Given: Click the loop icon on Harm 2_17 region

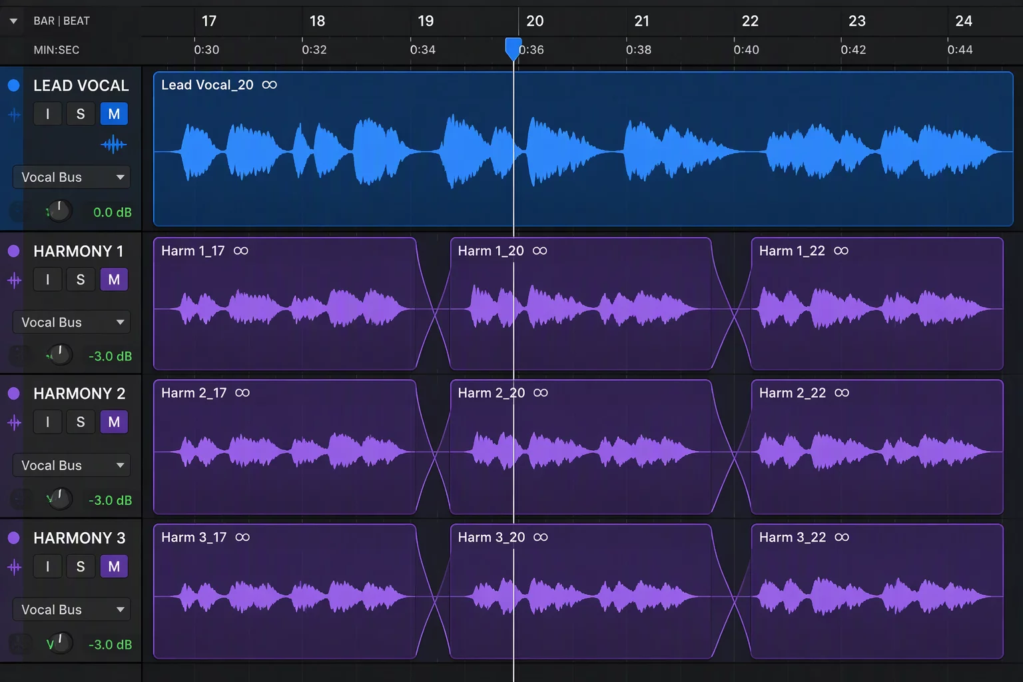Looking at the screenshot, I should click(242, 393).
